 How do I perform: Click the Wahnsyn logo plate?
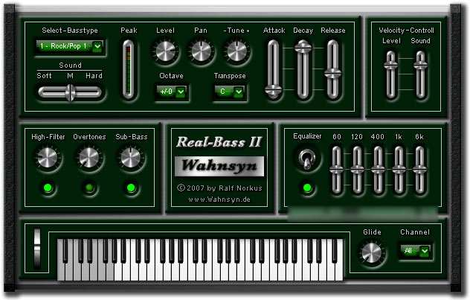click(219, 166)
